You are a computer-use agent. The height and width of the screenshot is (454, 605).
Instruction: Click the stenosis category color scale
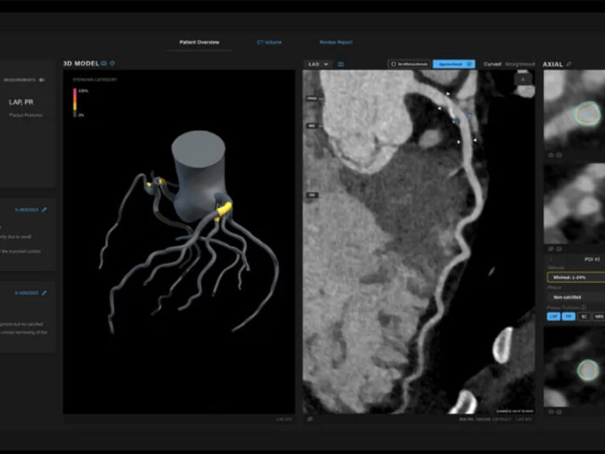click(75, 102)
